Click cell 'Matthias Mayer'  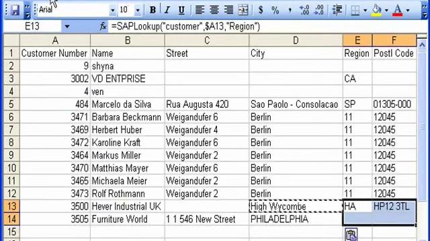coord(128,168)
